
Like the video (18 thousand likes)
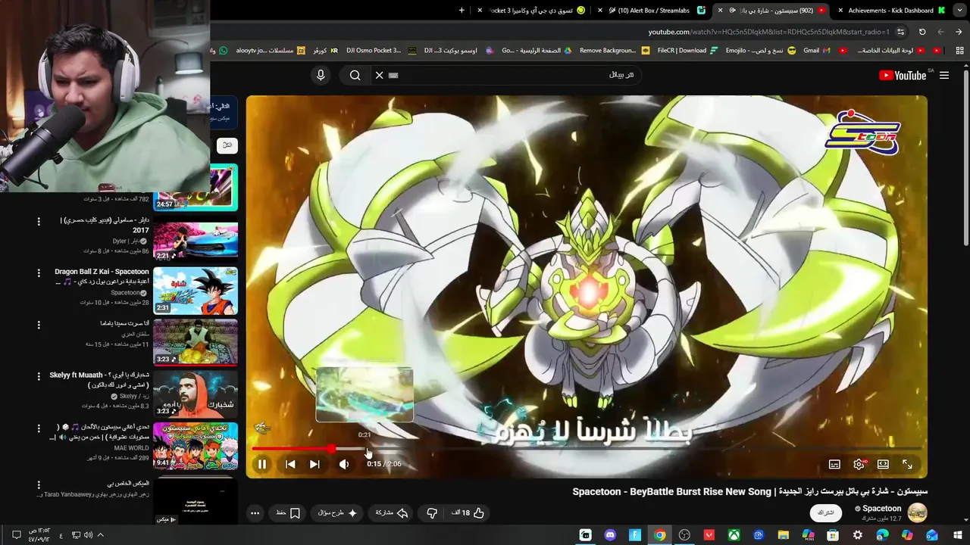(468, 512)
